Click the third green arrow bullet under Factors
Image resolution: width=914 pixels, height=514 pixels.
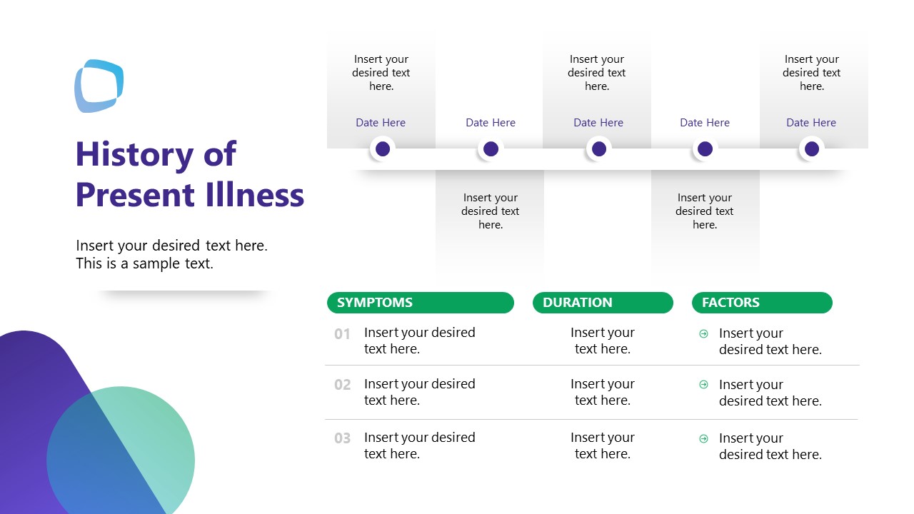point(703,438)
